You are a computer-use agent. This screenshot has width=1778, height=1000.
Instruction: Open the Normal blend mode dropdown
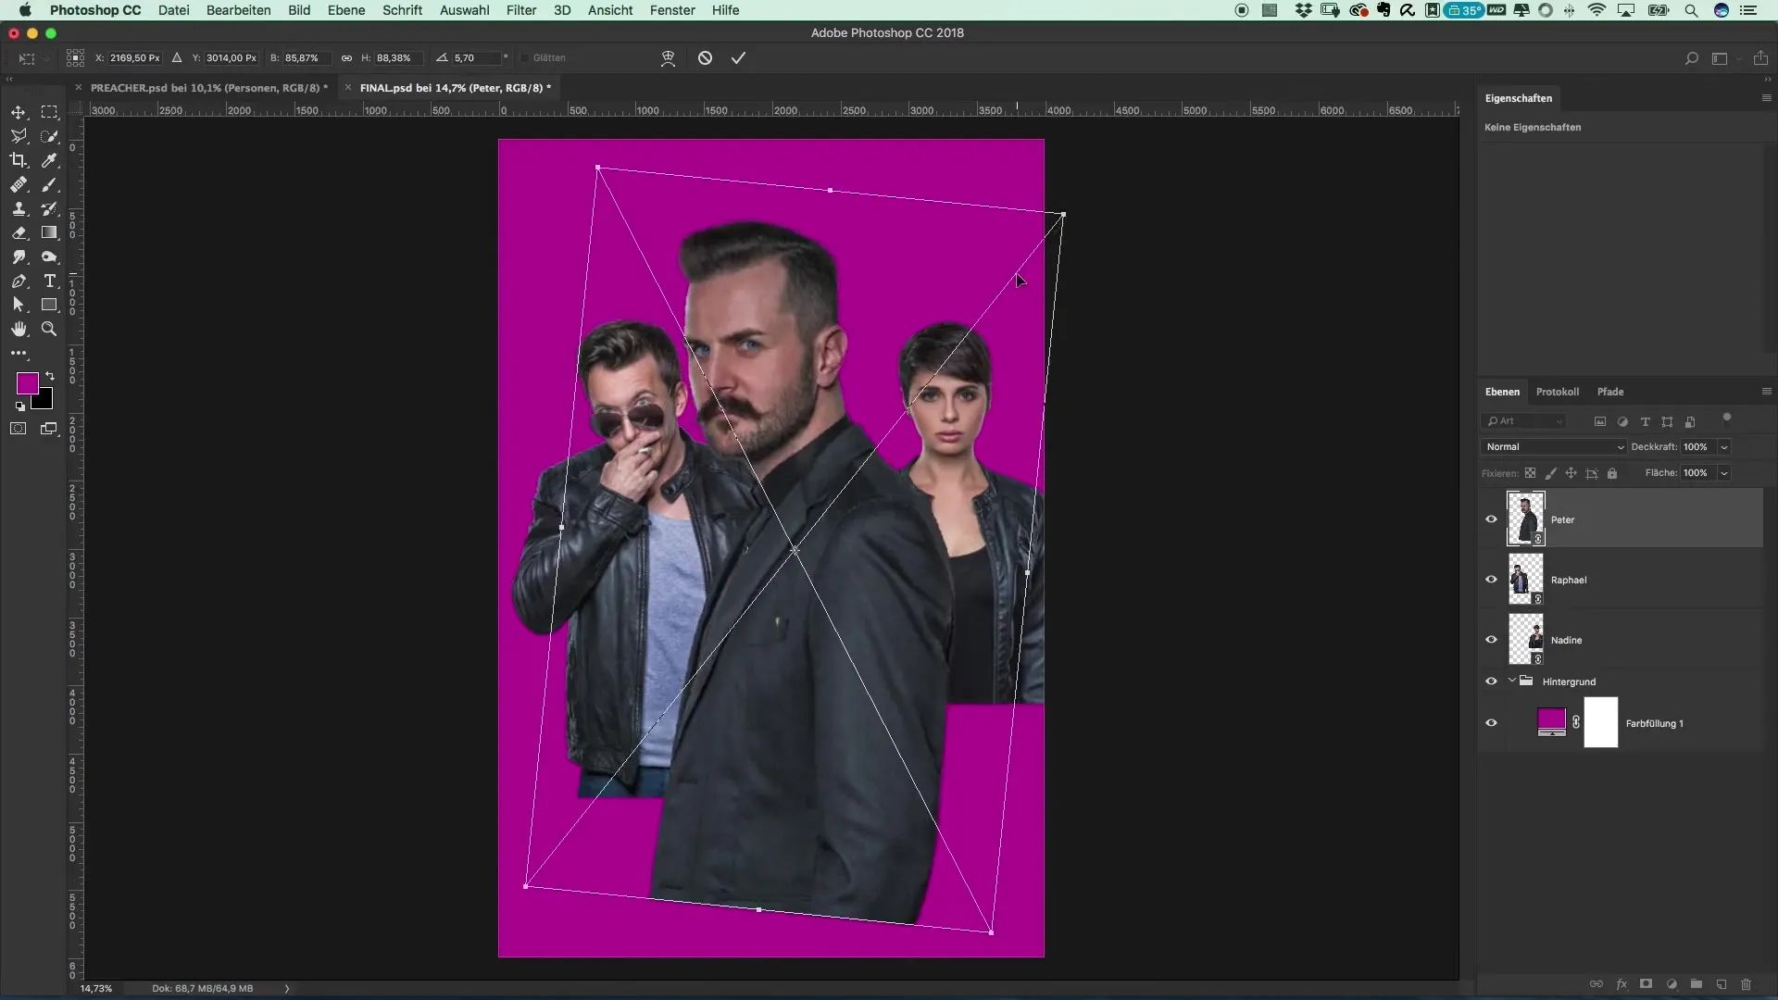[x=1554, y=446]
